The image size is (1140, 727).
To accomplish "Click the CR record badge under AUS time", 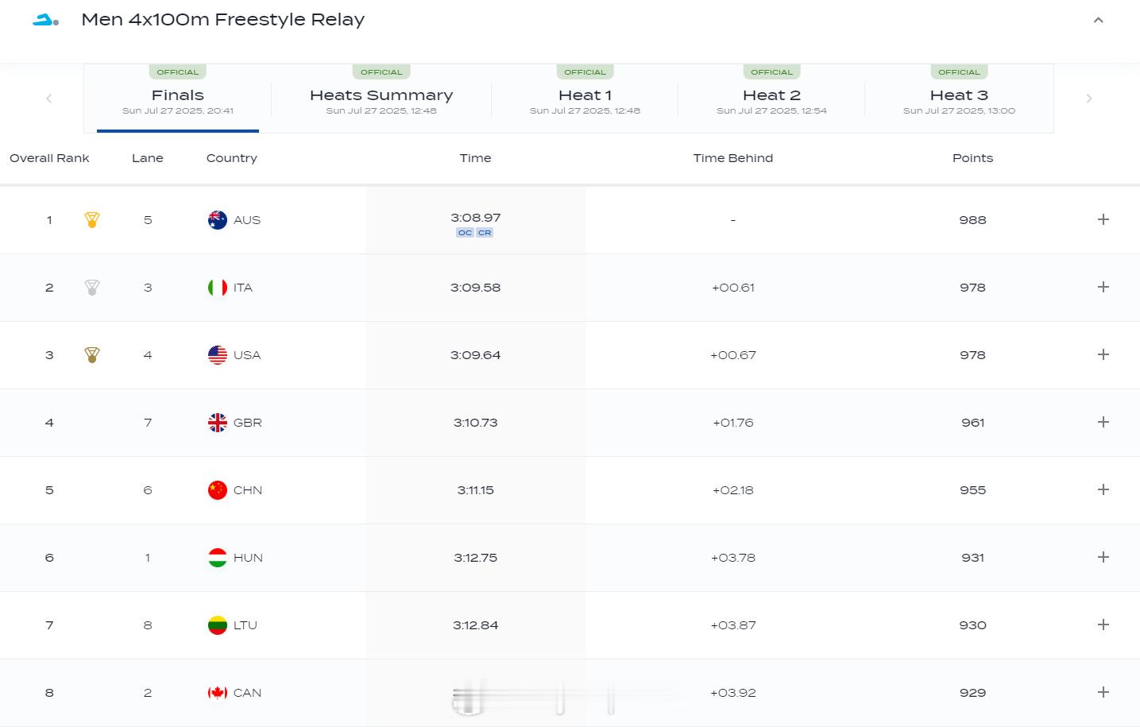I will tap(485, 233).
